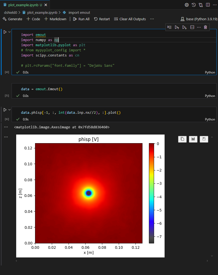Split the cell icon
The image size is (218, 275).
coord(192,27)
